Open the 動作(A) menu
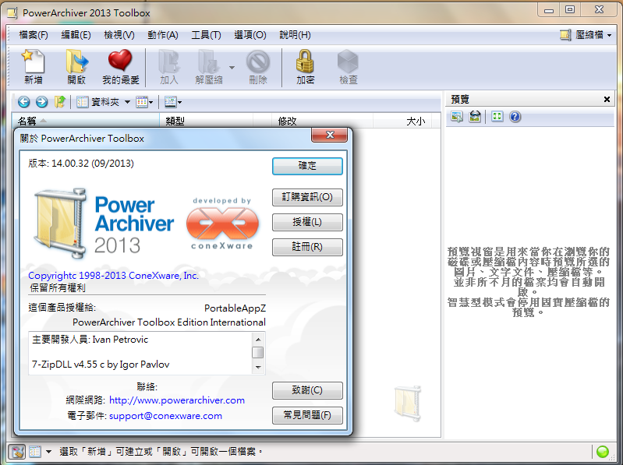The width and height of the screenshot is (623, 465). point(163,35)
